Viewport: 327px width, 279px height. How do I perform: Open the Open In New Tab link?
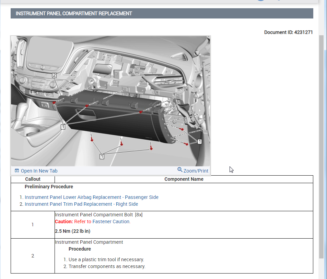pos(39,171)
